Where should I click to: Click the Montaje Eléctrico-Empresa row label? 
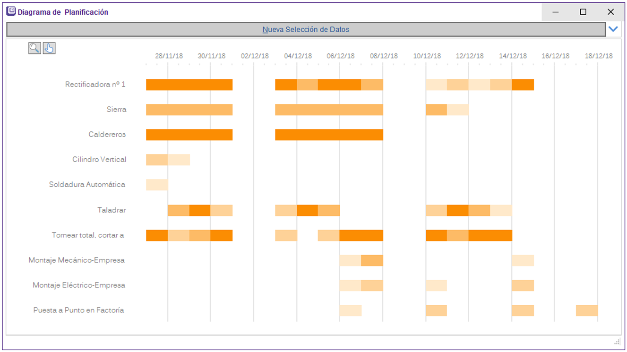79,285
